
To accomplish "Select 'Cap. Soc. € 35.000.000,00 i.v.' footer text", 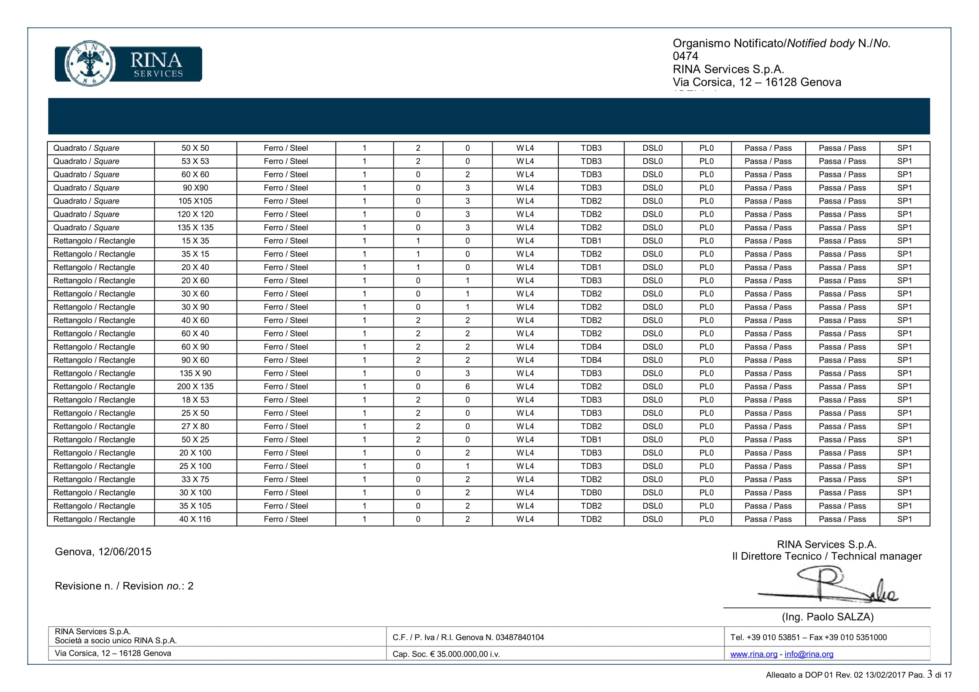I will [x=446, y=654].
